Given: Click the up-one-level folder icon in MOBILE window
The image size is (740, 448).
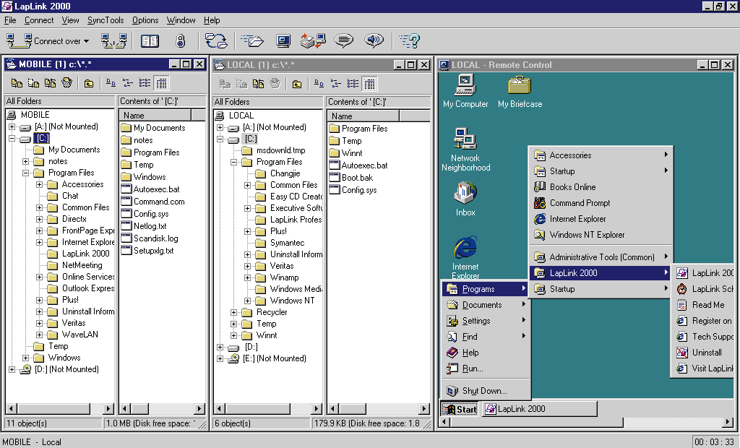Looking at the screenshot, I should (x=89, y=84).
